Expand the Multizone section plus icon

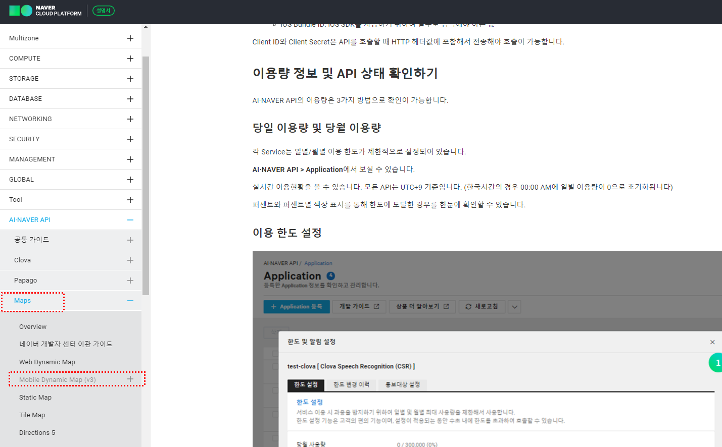[130, 38]
